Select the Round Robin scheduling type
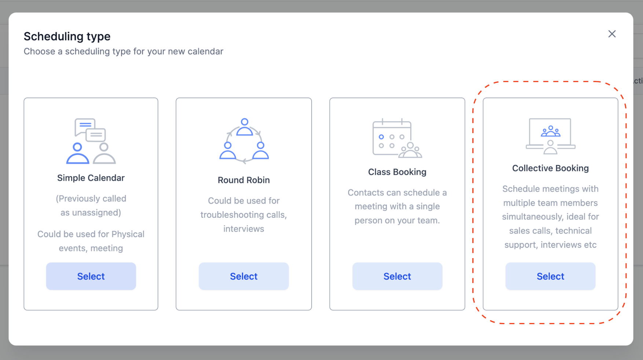The height and width of the screenshot is (360, 643). click(x=244, y=276)
